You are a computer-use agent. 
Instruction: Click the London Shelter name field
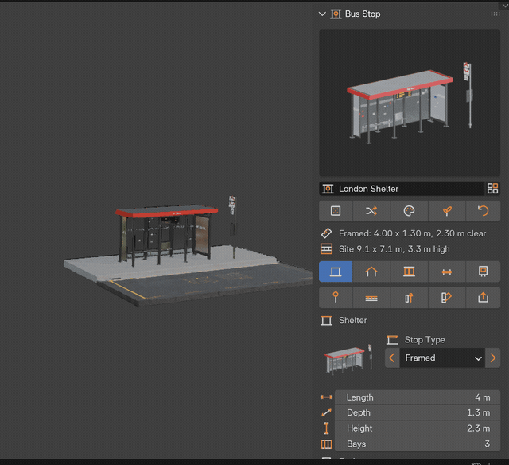click(402, 189)
